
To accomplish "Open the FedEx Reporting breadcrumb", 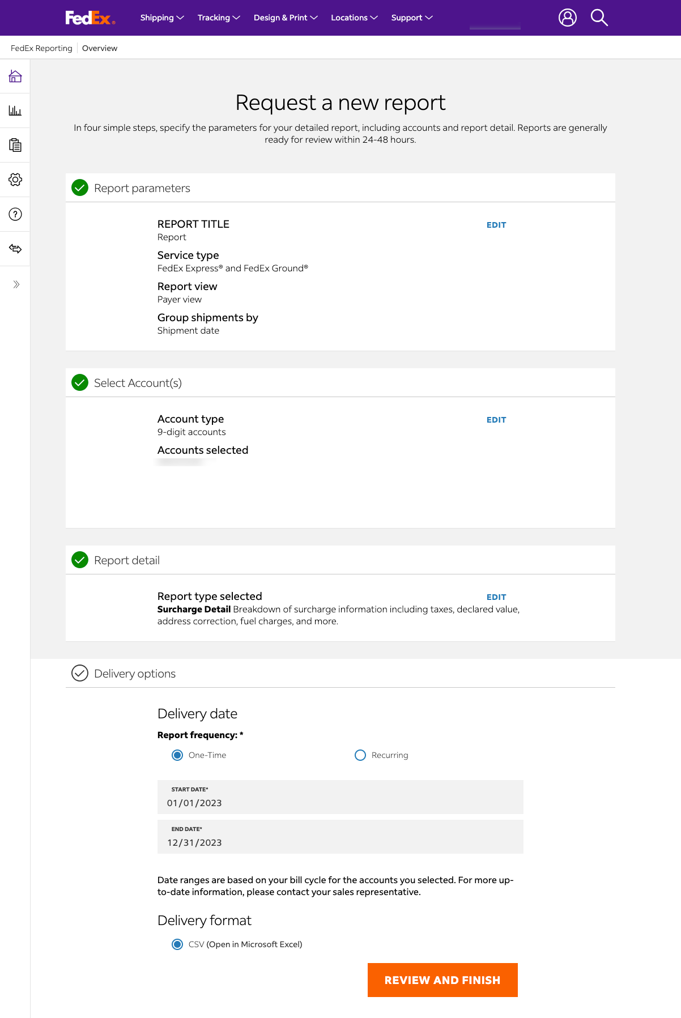I will pyautogui.click(x=41, y=48).
